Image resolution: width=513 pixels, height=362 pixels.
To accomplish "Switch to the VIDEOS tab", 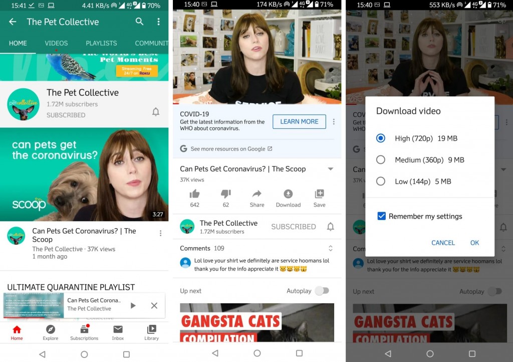I will click(56, 43).
